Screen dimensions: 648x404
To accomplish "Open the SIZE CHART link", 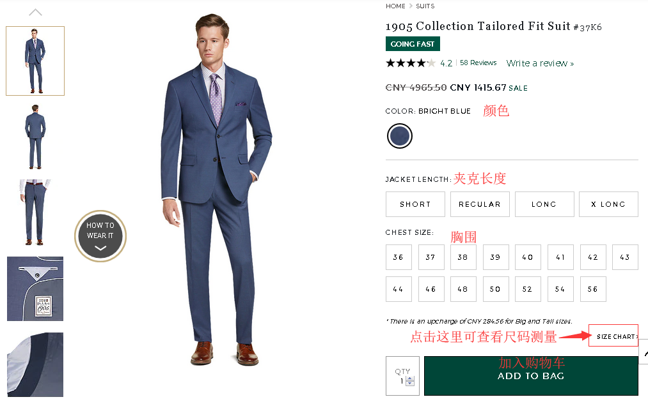I will click(x=613, y=336).
